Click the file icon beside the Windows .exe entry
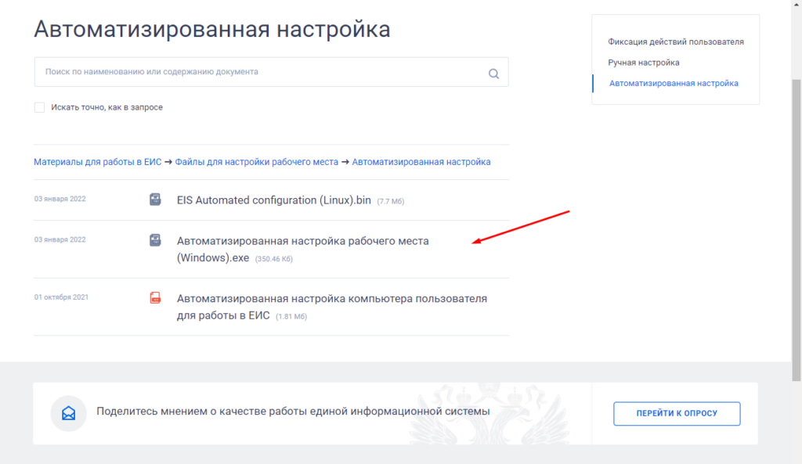The width and height of the screenshot is (802, 464). pyautogui.click(x=155, y=240)
